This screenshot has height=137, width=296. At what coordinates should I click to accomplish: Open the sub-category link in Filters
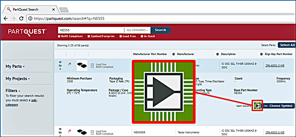coord(21,102)
